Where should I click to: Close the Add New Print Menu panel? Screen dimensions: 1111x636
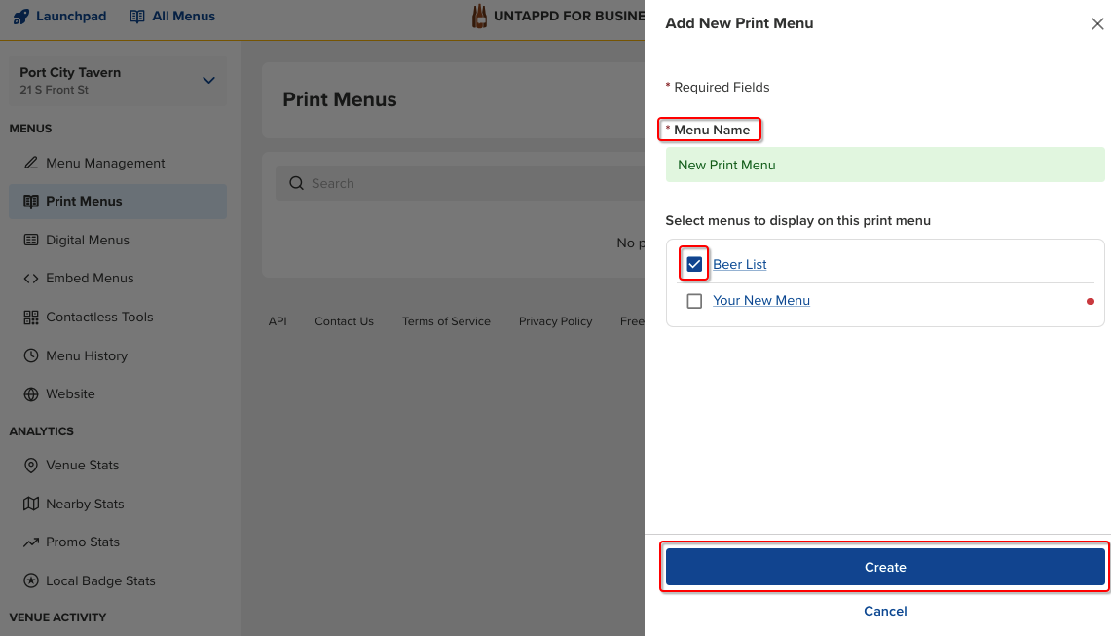tap(1097, 24)
